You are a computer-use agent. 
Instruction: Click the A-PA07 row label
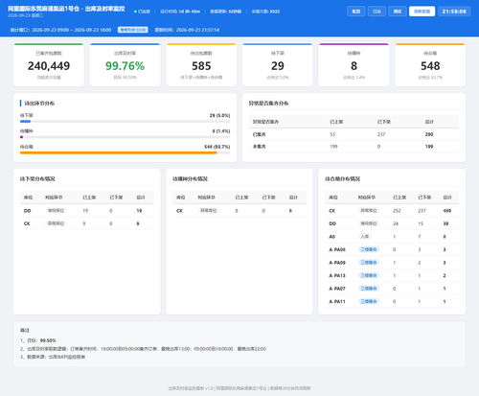pyautogui.click(x=337, y=289)
